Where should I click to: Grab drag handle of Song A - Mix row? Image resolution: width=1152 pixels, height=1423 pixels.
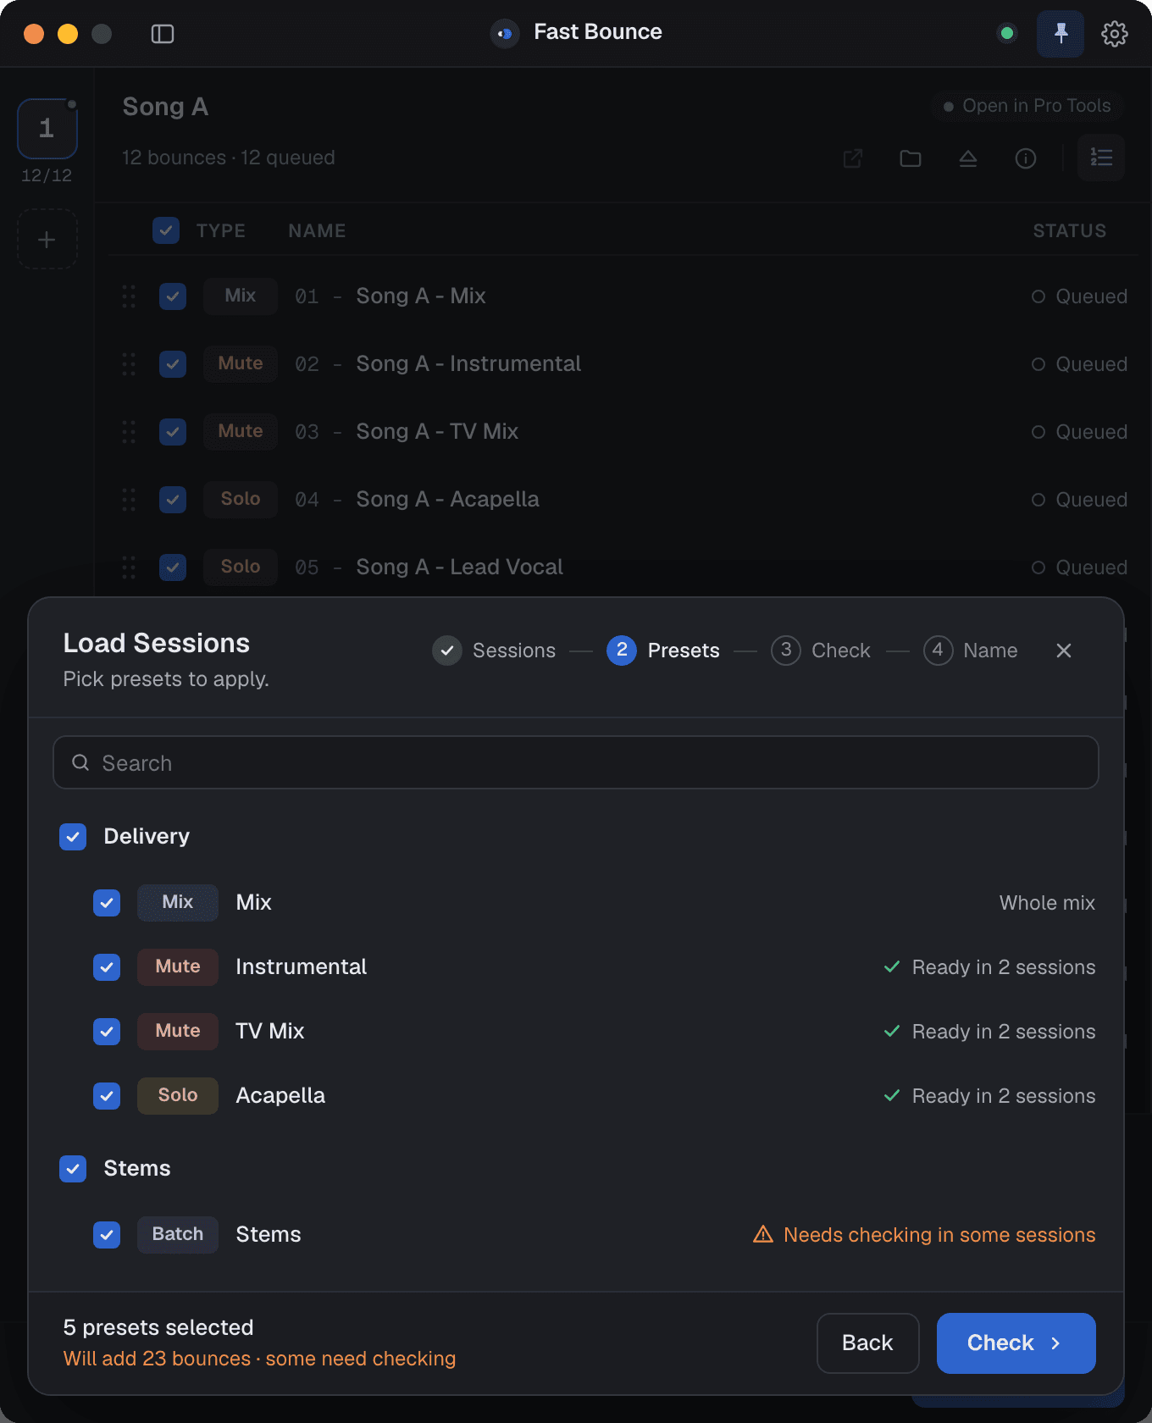coord(129,296)
